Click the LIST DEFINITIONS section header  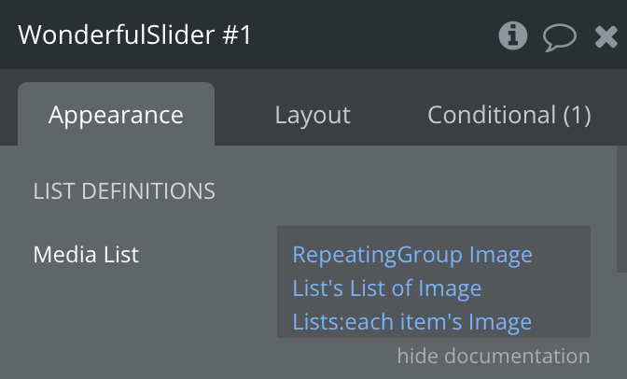(x=124, y=191)
